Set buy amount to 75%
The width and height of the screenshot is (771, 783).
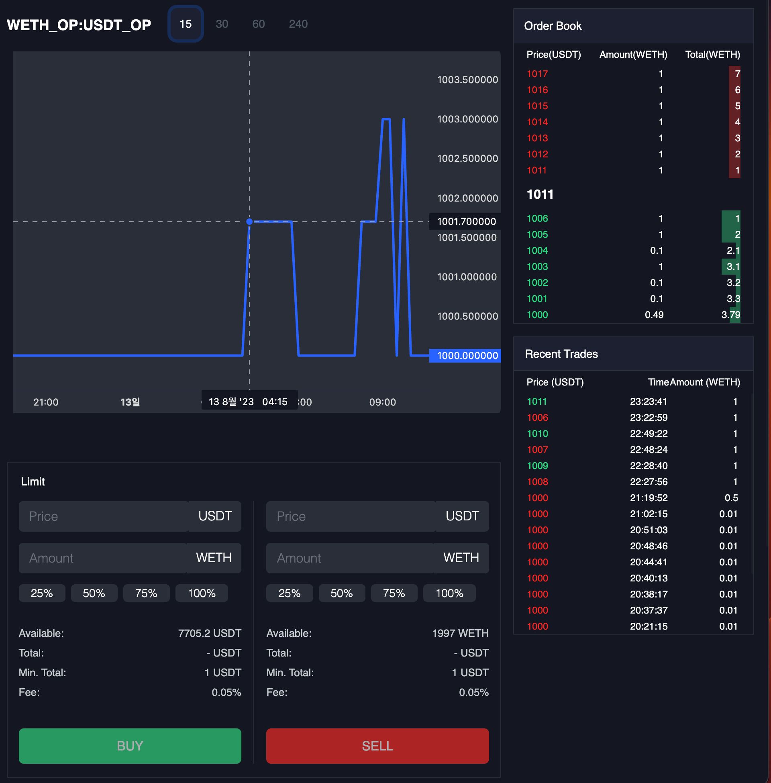tap(146, 593)
